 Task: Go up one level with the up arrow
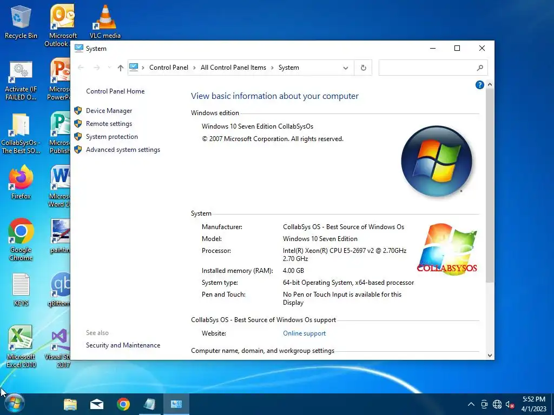pyautogui.click(x=121, y=68)
